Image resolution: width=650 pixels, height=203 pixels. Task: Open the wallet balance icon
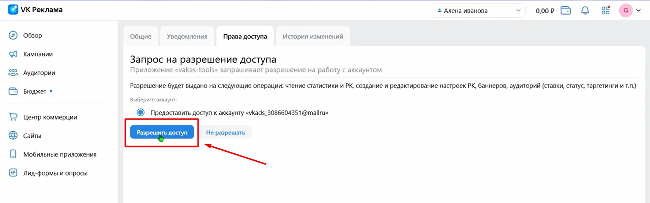click(566, 11)
